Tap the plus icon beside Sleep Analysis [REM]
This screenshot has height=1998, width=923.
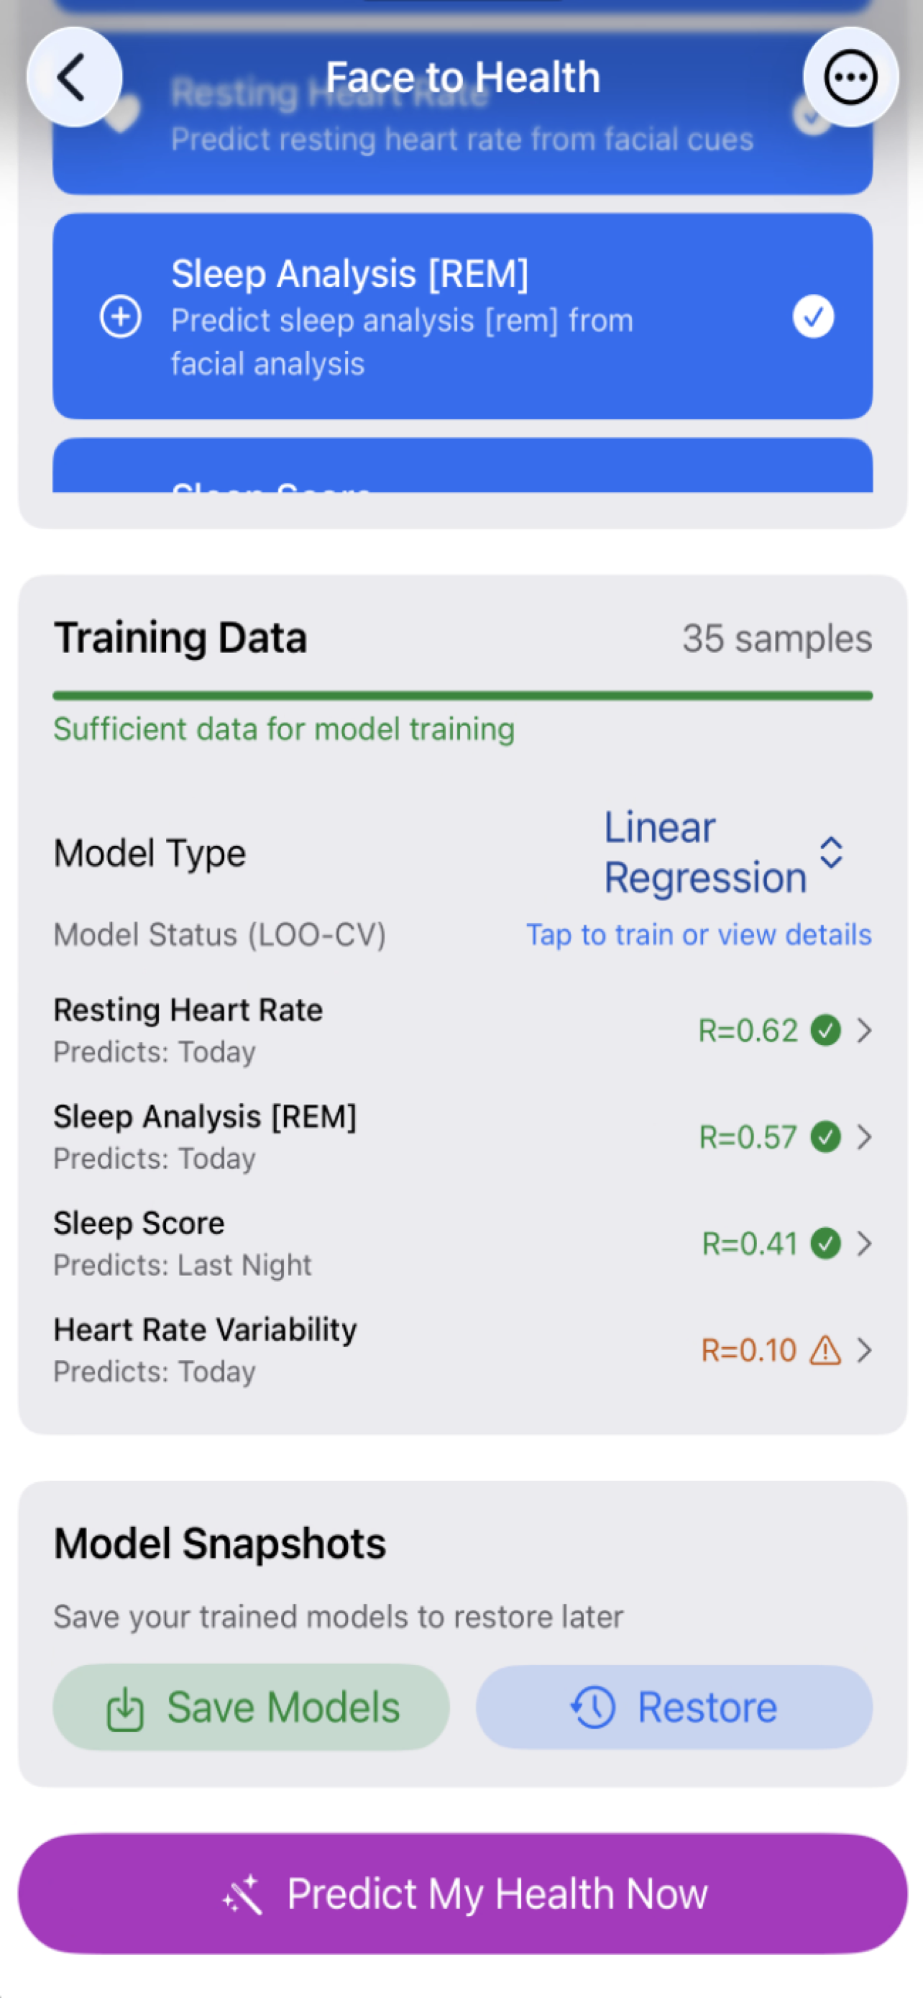pyautogui.click(x=121, y=316)
